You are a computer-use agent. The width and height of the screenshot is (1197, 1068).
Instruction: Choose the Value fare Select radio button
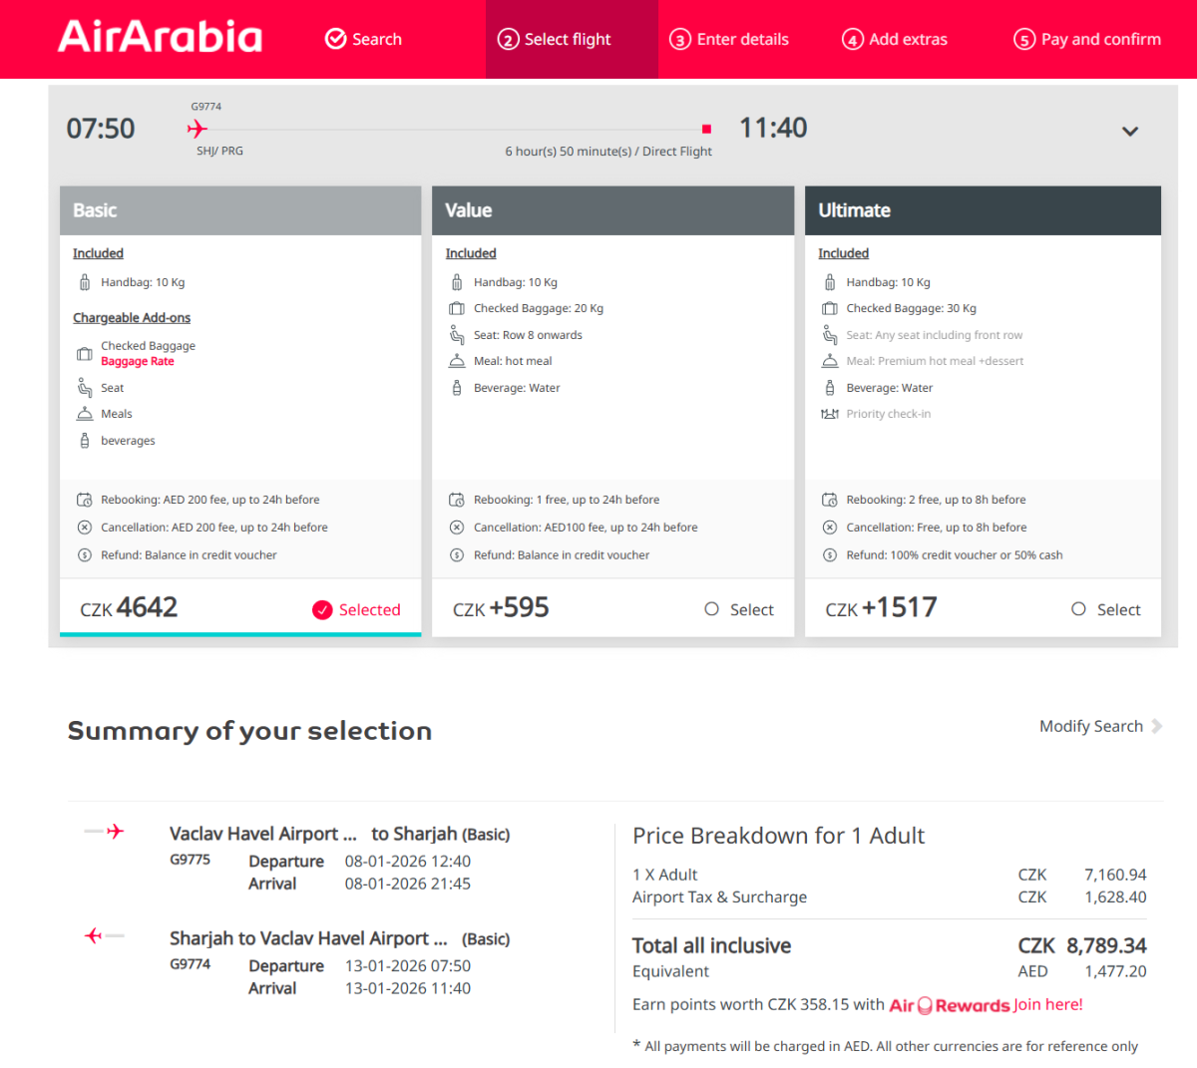click(x=711, y=609)
